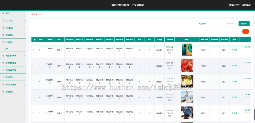Click the white dress thumbnail in row 4
255x123 pixels.
pos(187,97)
